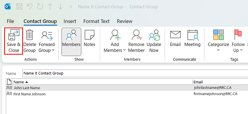Toggle the Members view button

(71, 42)
